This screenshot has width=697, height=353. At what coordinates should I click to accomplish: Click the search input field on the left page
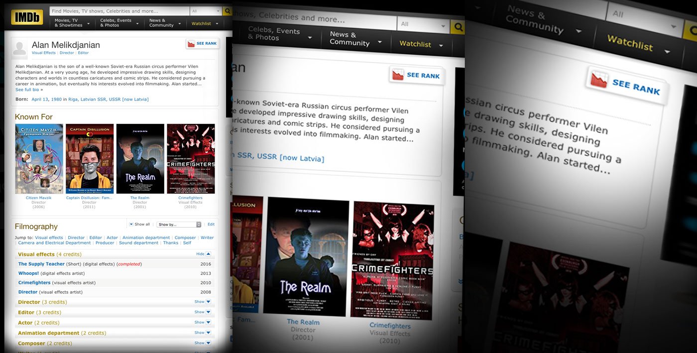click(x=119, y=11)
